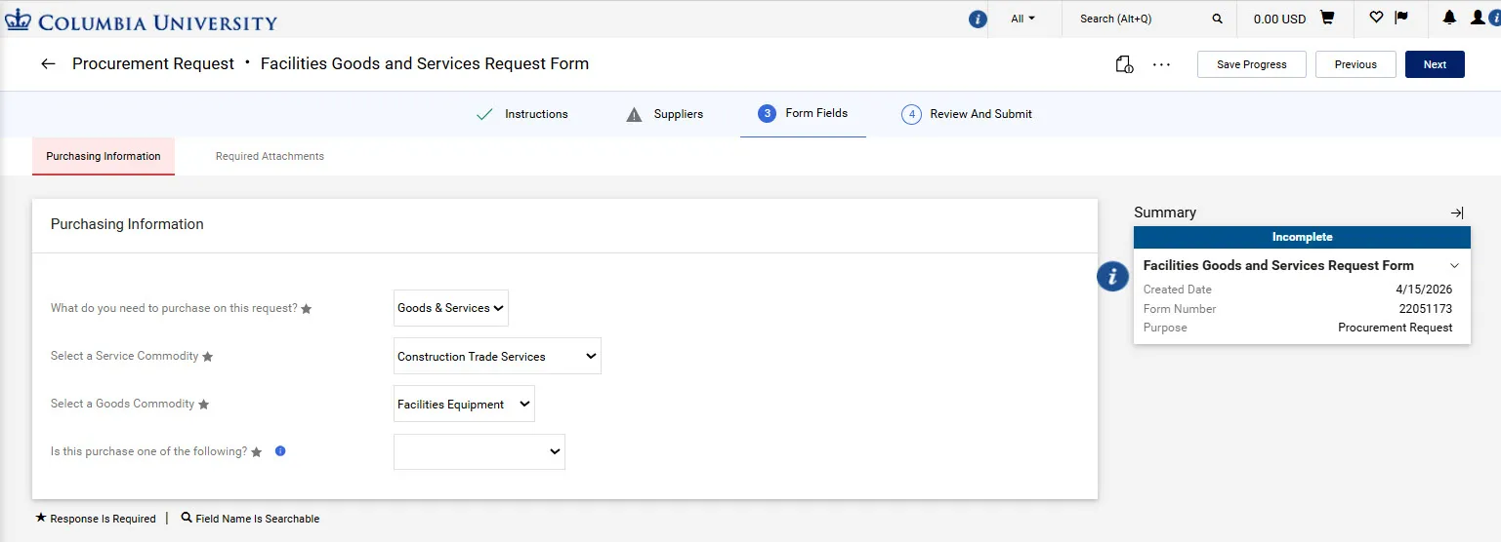Screen dimensions: 1501x542
Task: Click the 'Select a Service Commodity' label
Action: 125,356
